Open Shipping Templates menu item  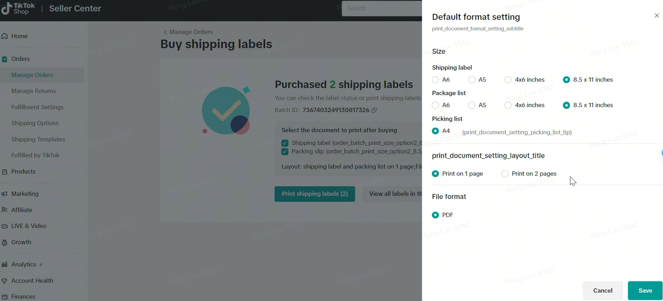point(38,139)
